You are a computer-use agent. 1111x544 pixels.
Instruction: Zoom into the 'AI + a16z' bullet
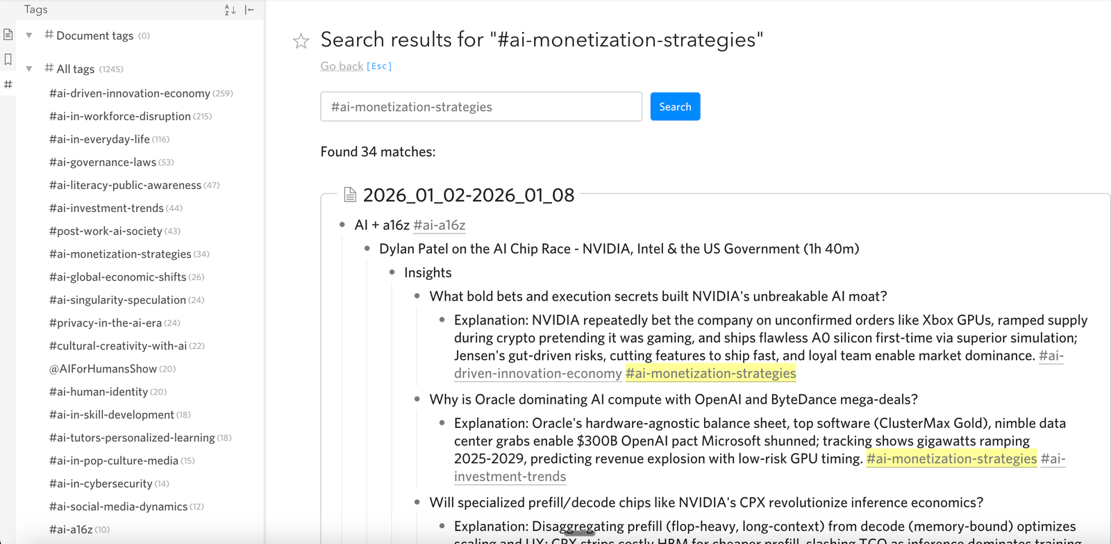tap(342, 225)
